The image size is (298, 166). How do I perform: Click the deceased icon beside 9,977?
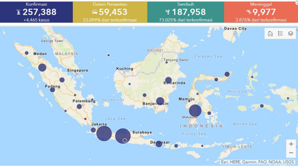248,12
